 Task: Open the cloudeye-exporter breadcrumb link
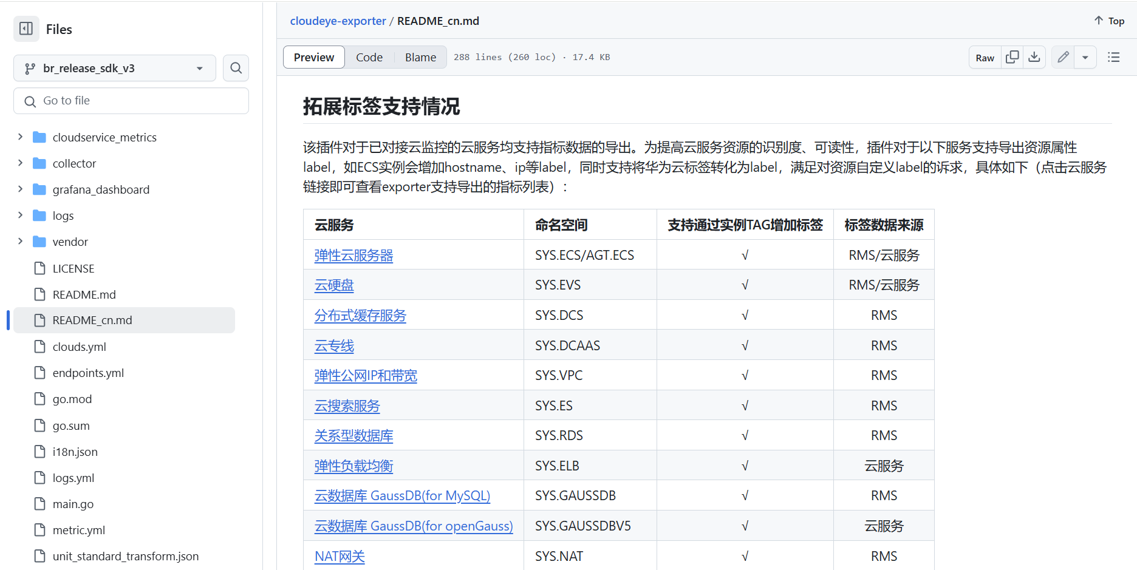tap(338, 20)
